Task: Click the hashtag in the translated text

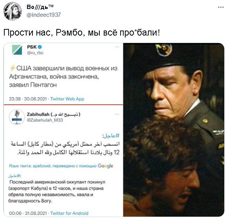Action: [15, 176]
